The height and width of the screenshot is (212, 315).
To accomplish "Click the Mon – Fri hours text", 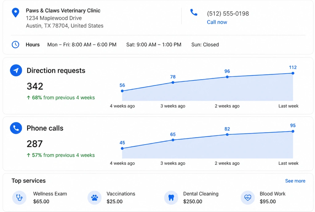I will (x=82, y=45).
